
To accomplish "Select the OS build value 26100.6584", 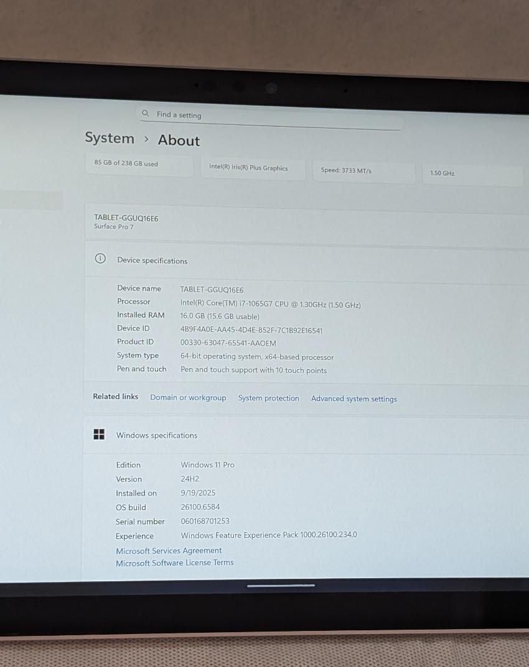I will point(200,507).
